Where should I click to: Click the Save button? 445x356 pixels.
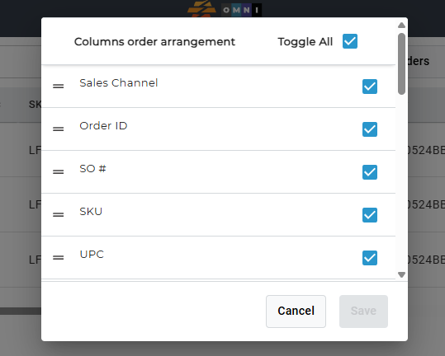pyautogui.click(x=363, y=311)
